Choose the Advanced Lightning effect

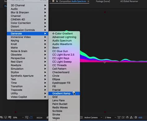(64, 37)
